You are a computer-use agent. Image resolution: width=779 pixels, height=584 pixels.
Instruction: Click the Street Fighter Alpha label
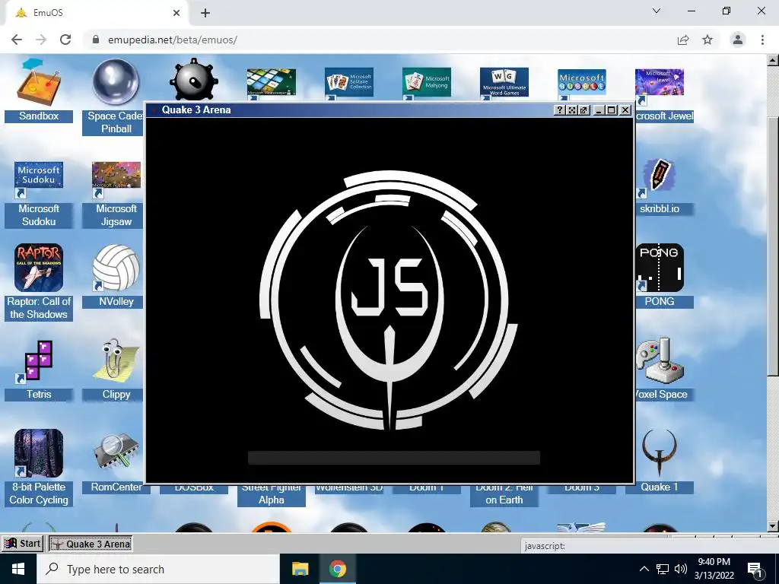272,494
